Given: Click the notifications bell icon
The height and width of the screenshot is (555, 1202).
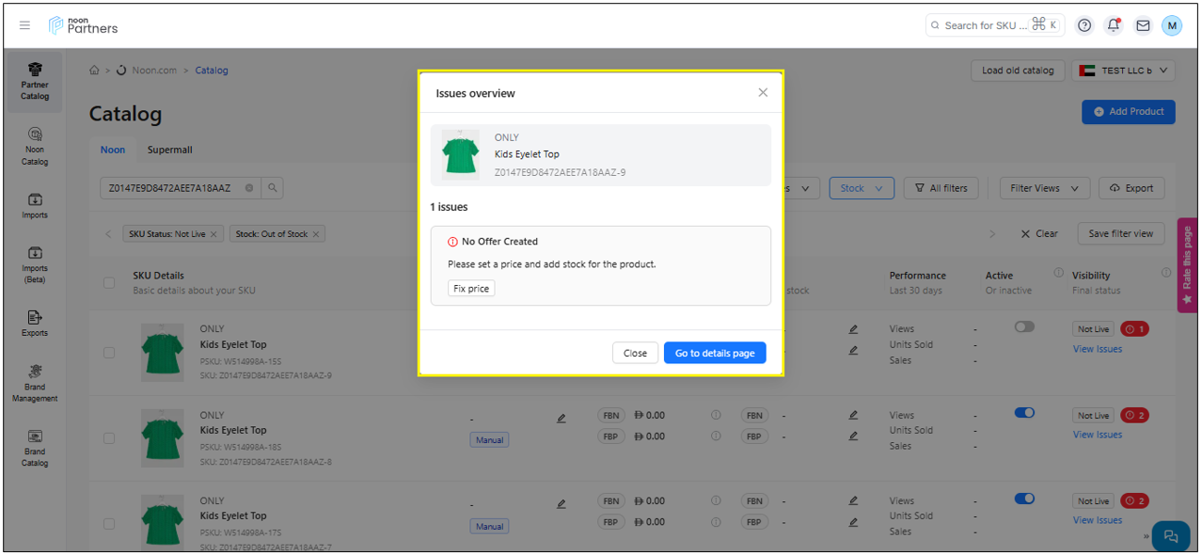Looking at the screenshot, I should coord(1114,25).
